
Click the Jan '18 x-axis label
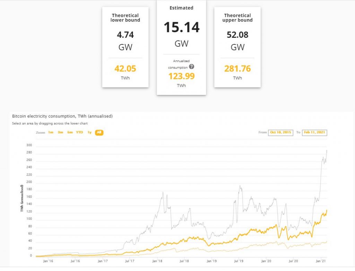pos(157,261)
